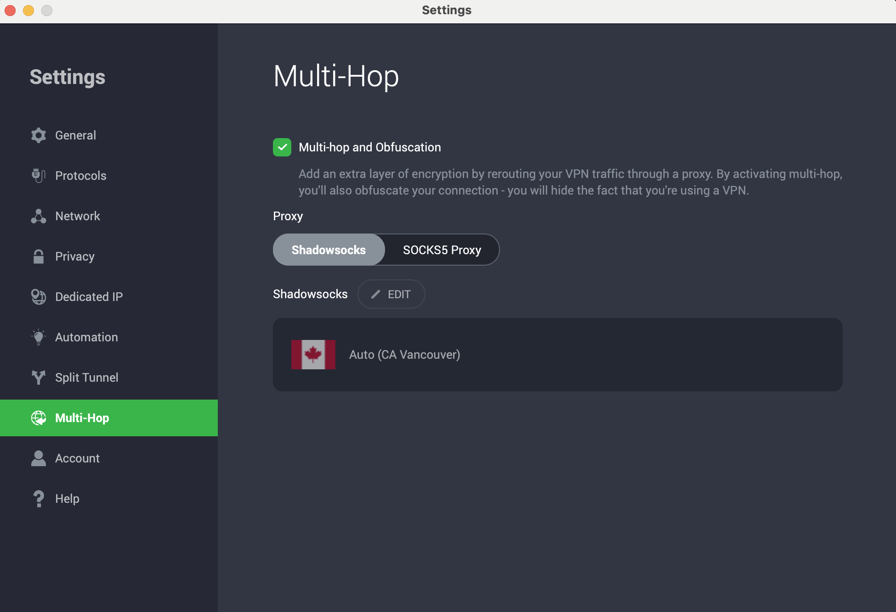The image size is (896, 612).
Task: Open the Auto (CA Vancouver) server selector
Action: tap(557, 355)
